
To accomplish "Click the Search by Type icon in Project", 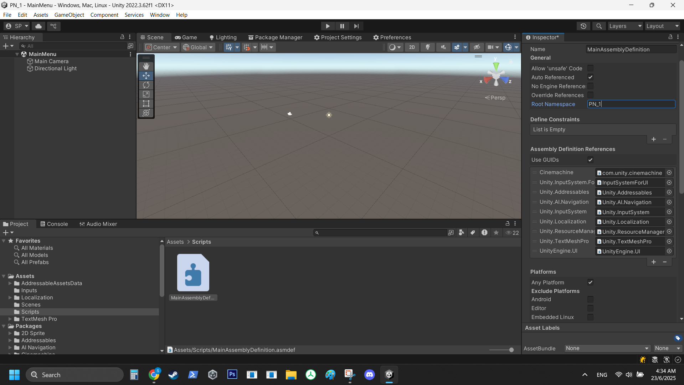I will pos(461,233).
